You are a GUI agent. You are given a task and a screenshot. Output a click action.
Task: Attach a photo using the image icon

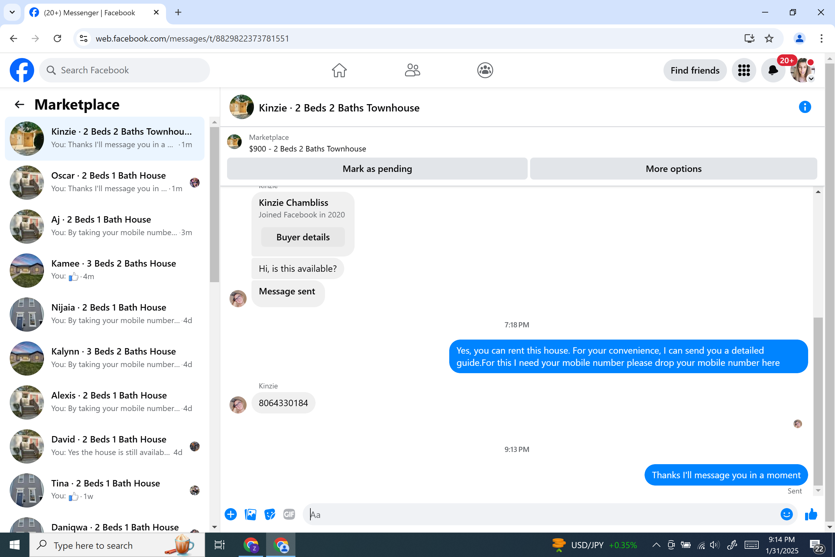click(250, 514)
